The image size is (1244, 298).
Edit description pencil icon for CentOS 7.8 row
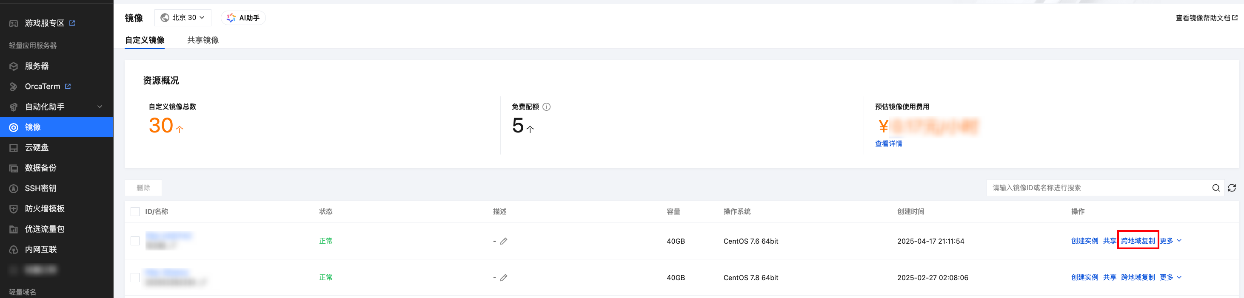[x=503, y=278]
